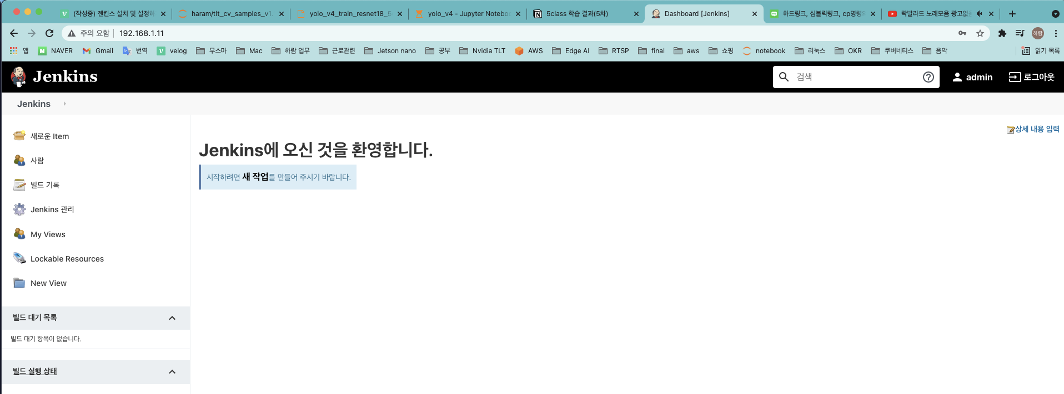Viewport: 1064px width, 394px height.
Task: Open the 읽기 목록 reading list
Action: [x=1041, y=50]
